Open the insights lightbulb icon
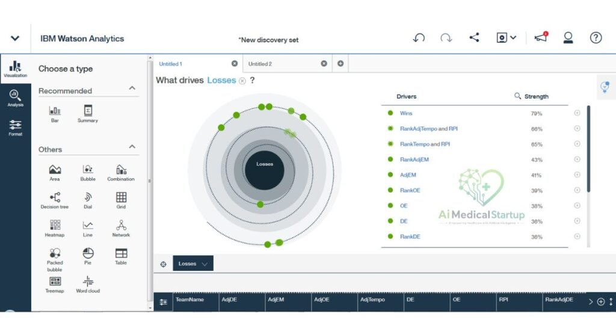This screenshot has width=616, height=334. (605, 87)
